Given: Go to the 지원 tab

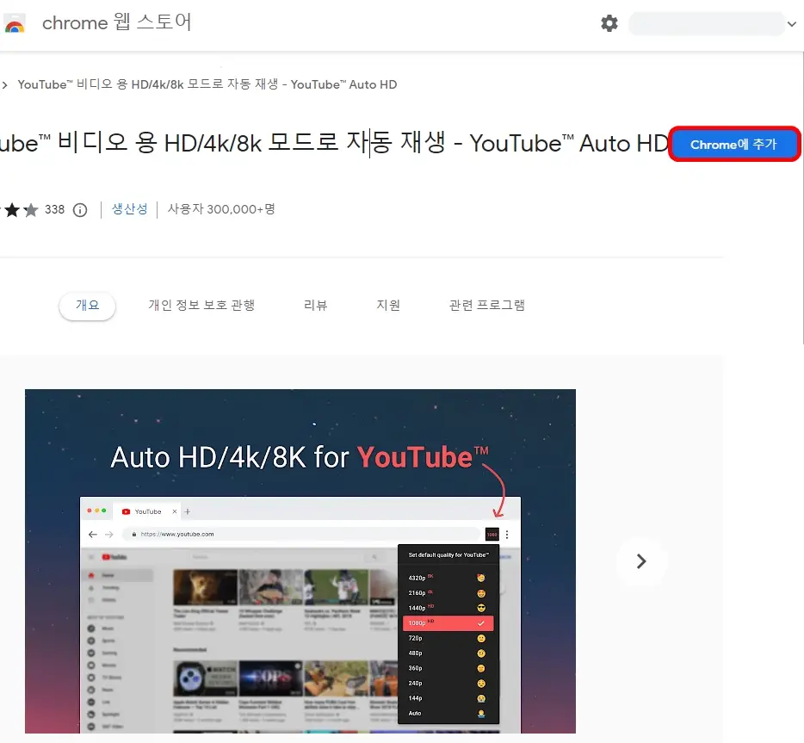Looking at the screenshot, I should (x=389, y=304).
